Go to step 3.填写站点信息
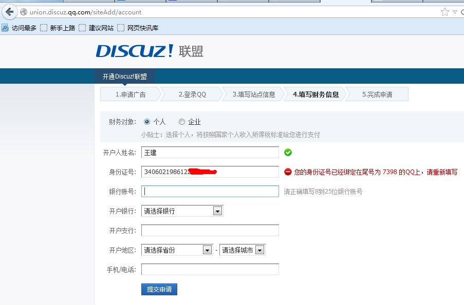 [x=254, y=94]
